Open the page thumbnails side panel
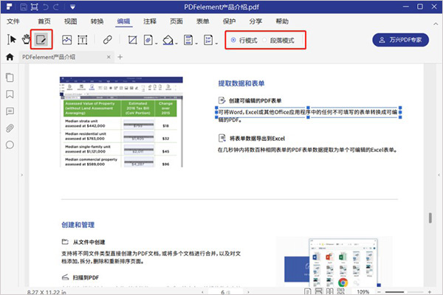Image resolution: width=443 pixels, height=295 pixels. point(10,77)
